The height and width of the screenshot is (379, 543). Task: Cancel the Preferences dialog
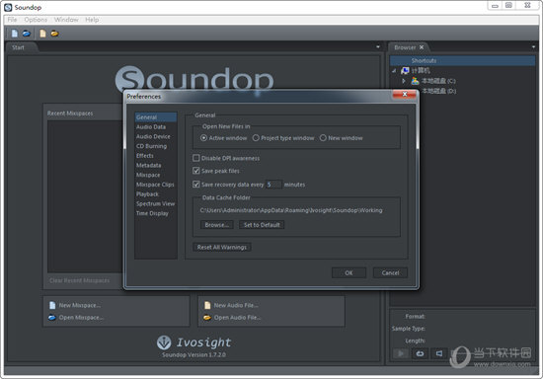[390, 272]
